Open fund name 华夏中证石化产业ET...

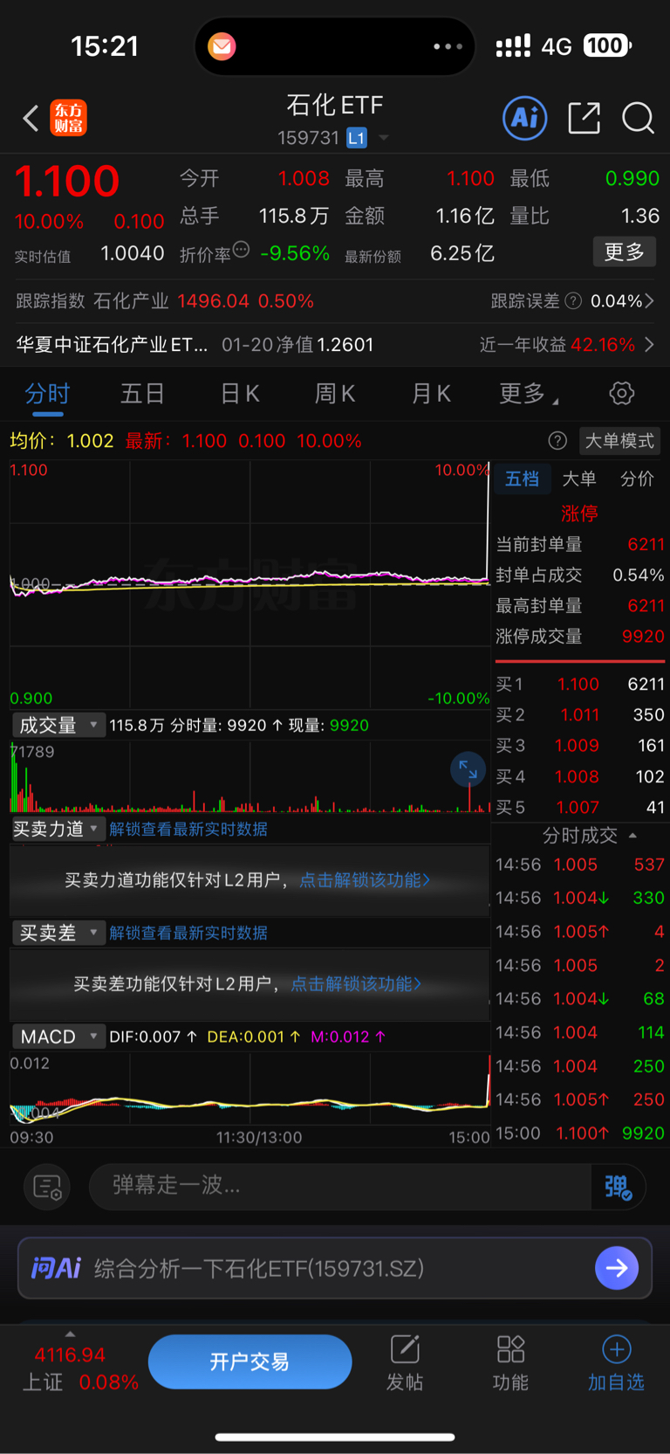112,345
